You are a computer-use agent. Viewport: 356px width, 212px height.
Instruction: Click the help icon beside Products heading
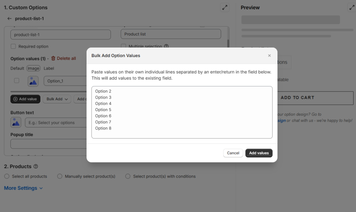[x=36, y=167]
